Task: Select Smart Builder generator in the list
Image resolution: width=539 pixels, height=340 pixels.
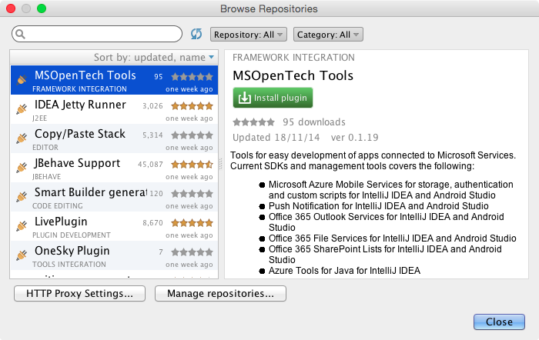Action: [114, 197]
